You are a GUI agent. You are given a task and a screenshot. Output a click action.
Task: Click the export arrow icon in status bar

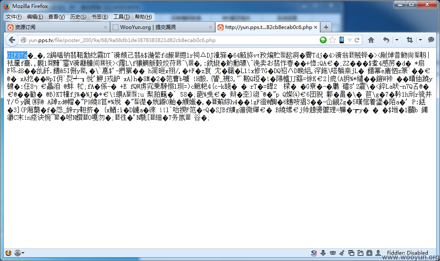point(360,253)
